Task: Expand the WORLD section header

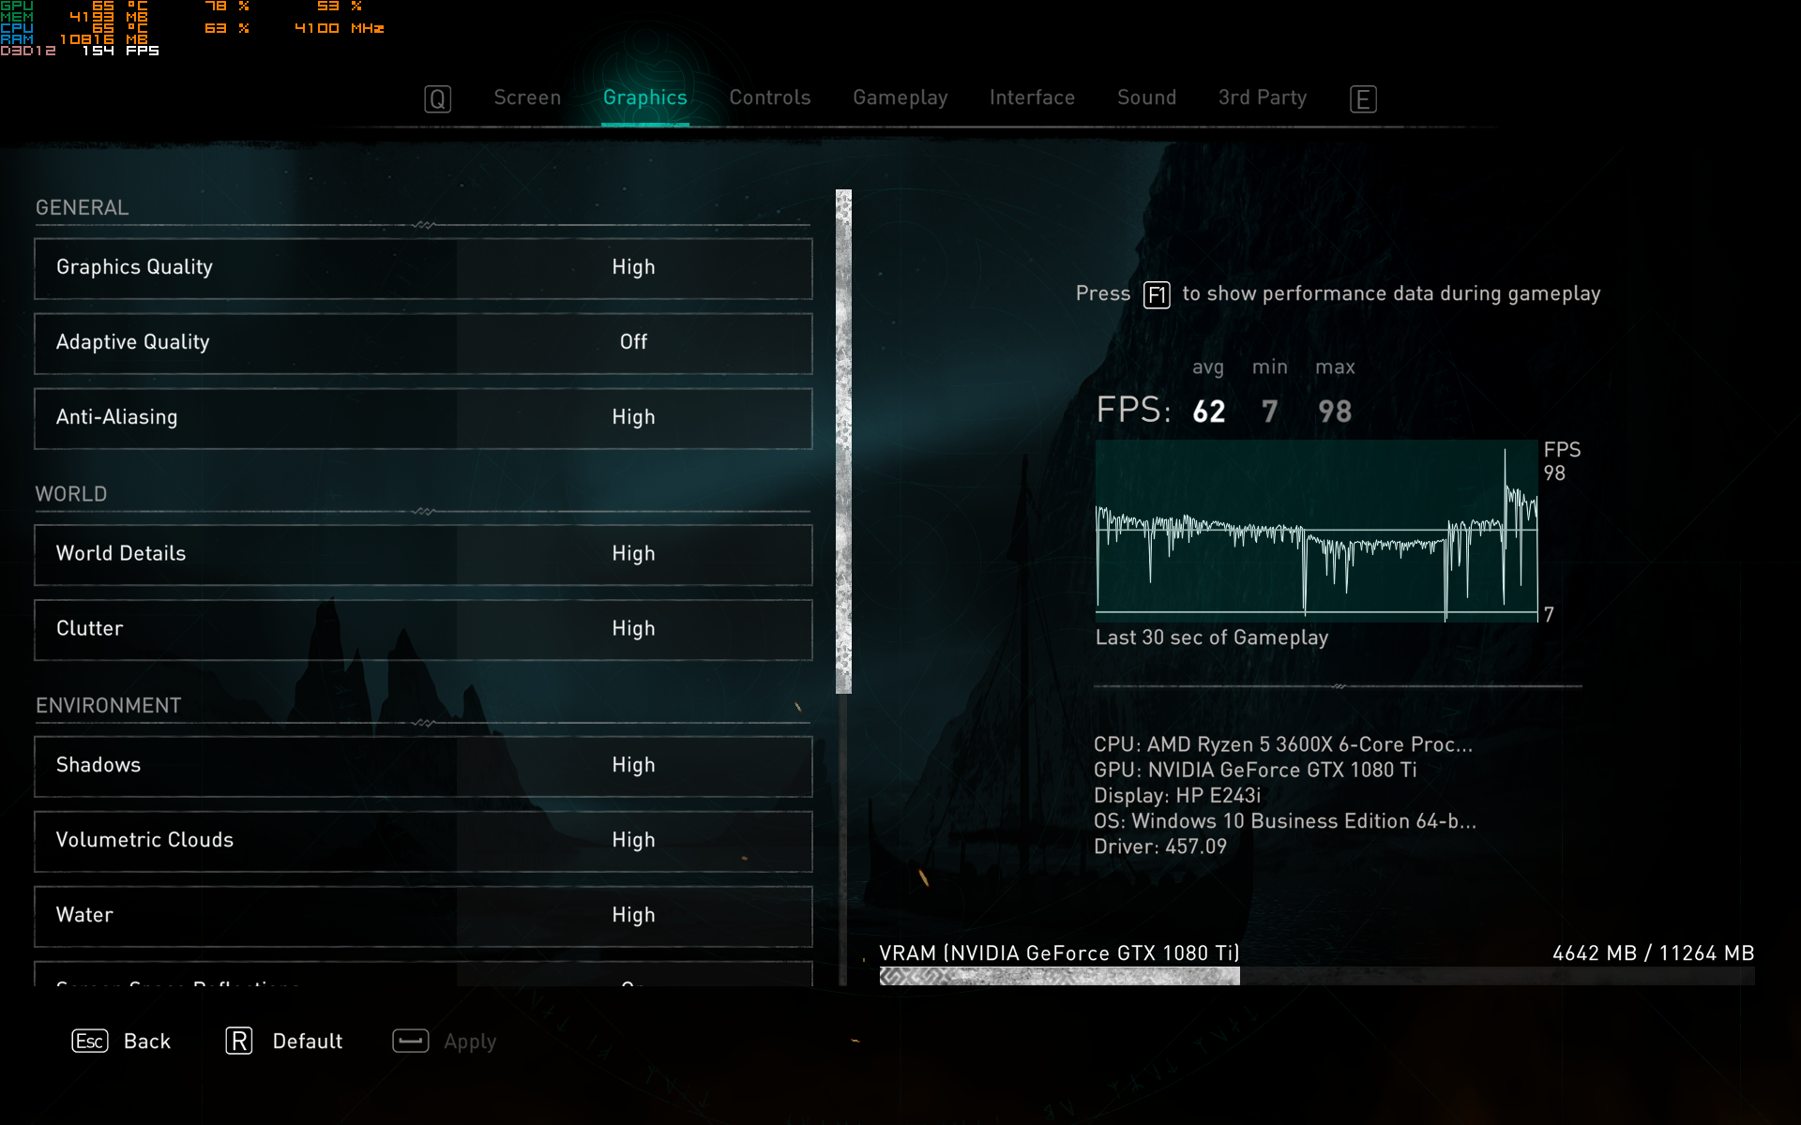Action: [71, 491]
